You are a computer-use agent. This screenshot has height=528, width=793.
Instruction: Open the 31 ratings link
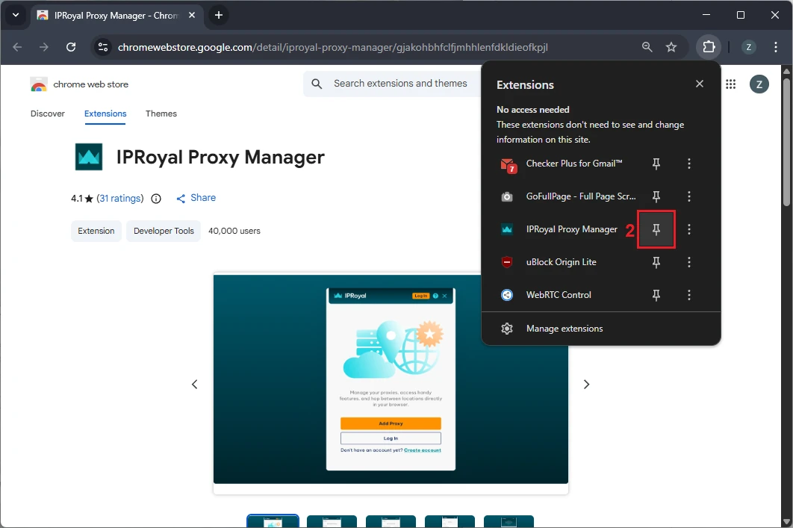point(119,199)
